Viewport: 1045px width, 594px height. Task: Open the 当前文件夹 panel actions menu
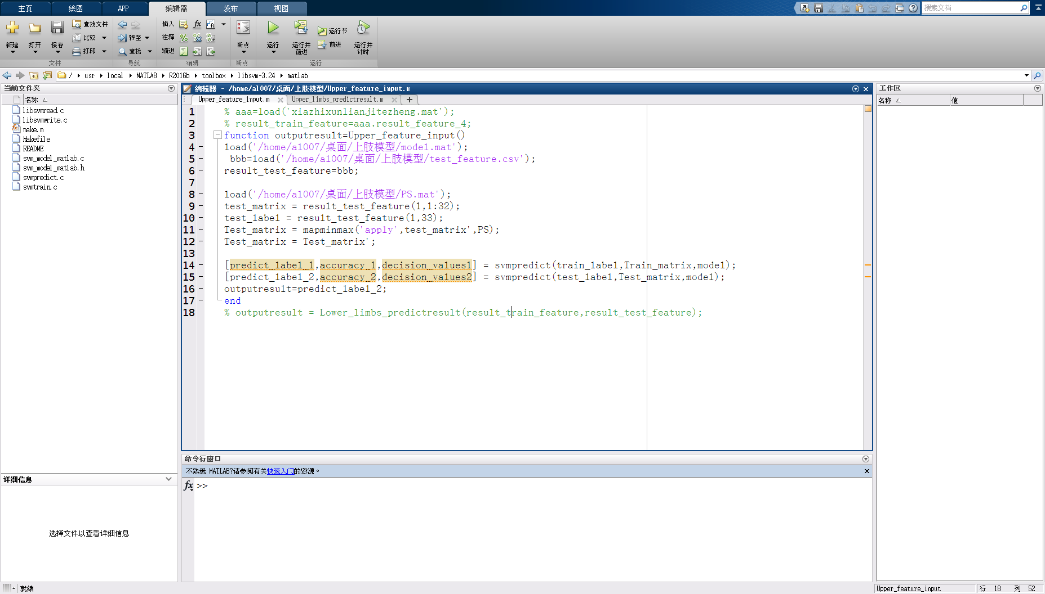[171, 88]
